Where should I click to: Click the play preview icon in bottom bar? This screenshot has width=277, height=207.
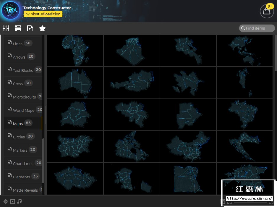(x=12, y=201)
